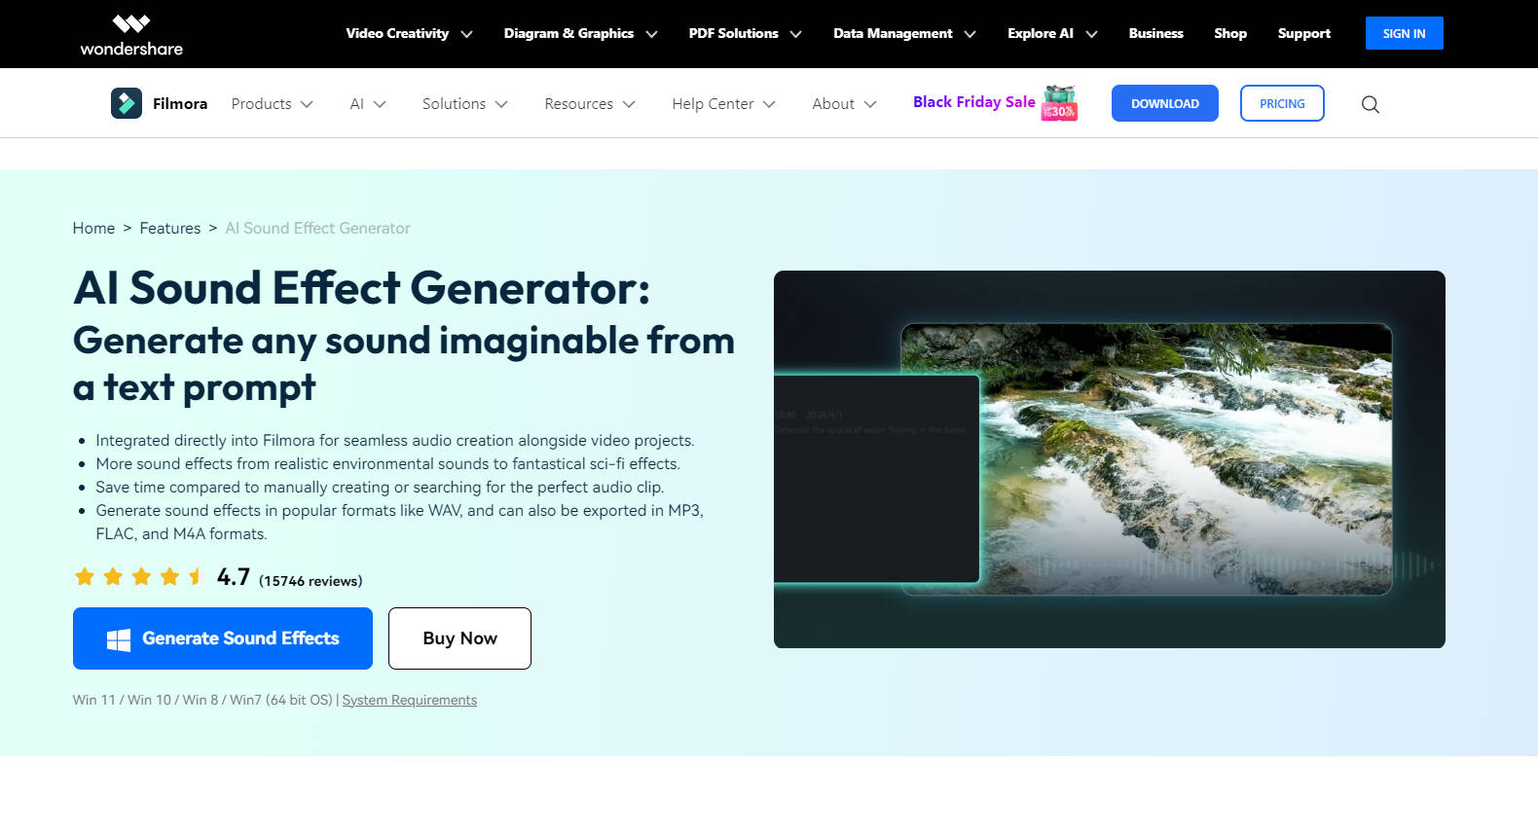Click the star rating icons
The image size is (1538, 838).
pos(138,577)
